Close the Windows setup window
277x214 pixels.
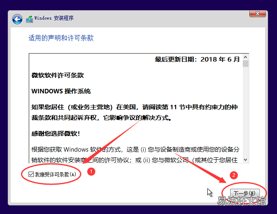(257, 13)
